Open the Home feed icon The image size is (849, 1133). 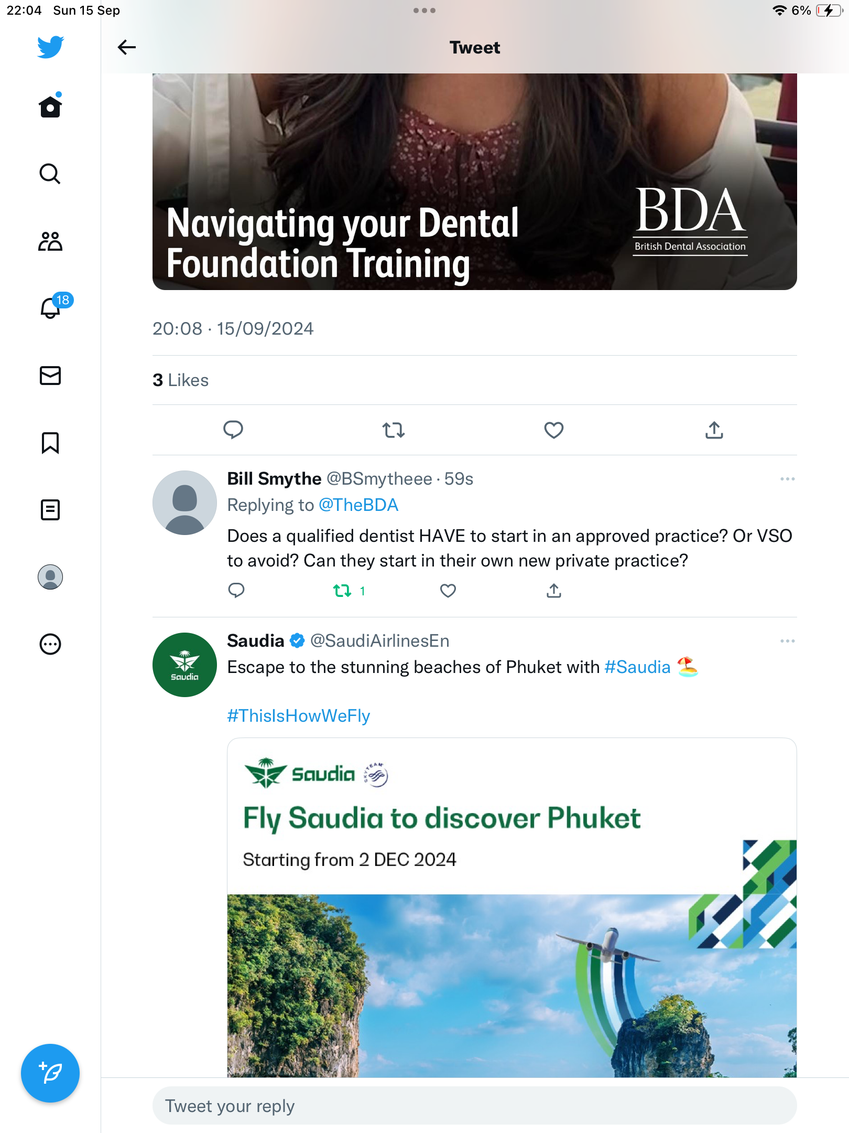[x=50, y=106]
